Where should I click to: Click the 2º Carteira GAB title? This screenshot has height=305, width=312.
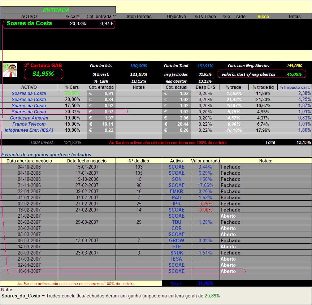pyautogui.click(x=43, y=65)
